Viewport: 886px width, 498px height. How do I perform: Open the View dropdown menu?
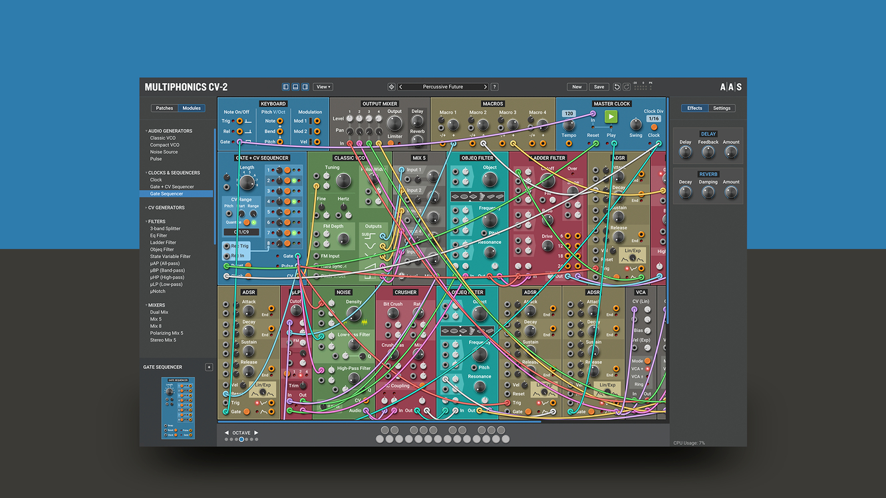(x=323, y=87)
